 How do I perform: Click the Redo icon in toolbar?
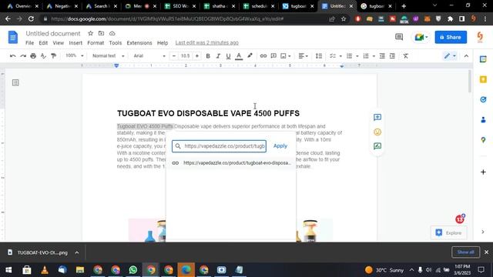(x=23, y=56)
